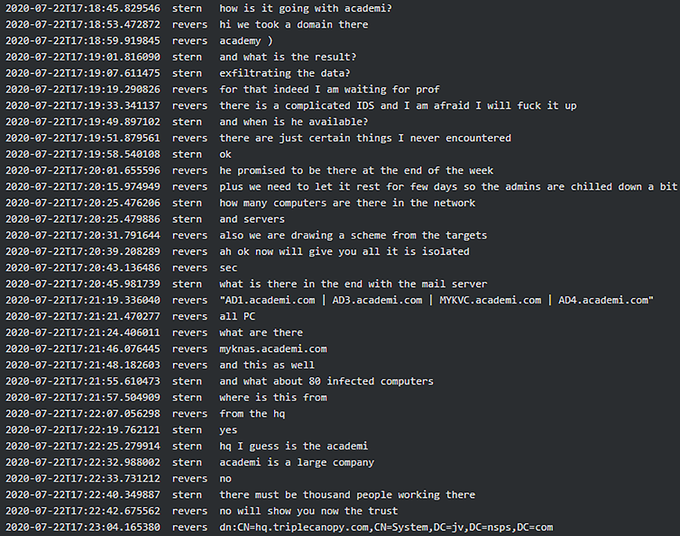
Task: Click the "and servers" message
Action: point(252,219)
